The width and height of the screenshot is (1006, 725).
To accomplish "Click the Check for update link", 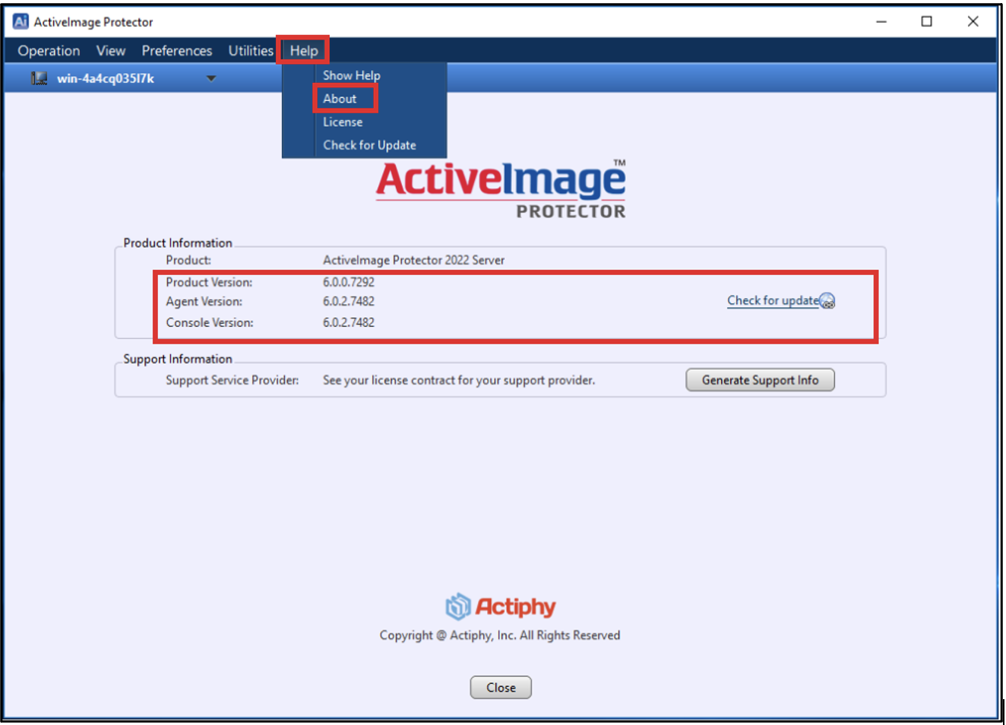I will click(773, 300).
